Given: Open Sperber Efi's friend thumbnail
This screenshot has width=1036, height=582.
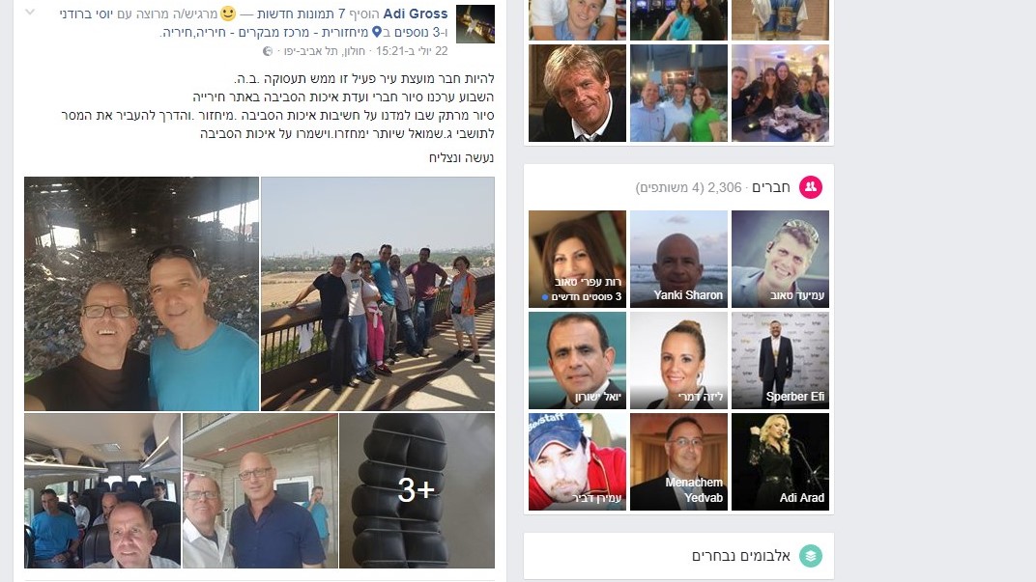Looking at the screenshot, I should 780,360.
